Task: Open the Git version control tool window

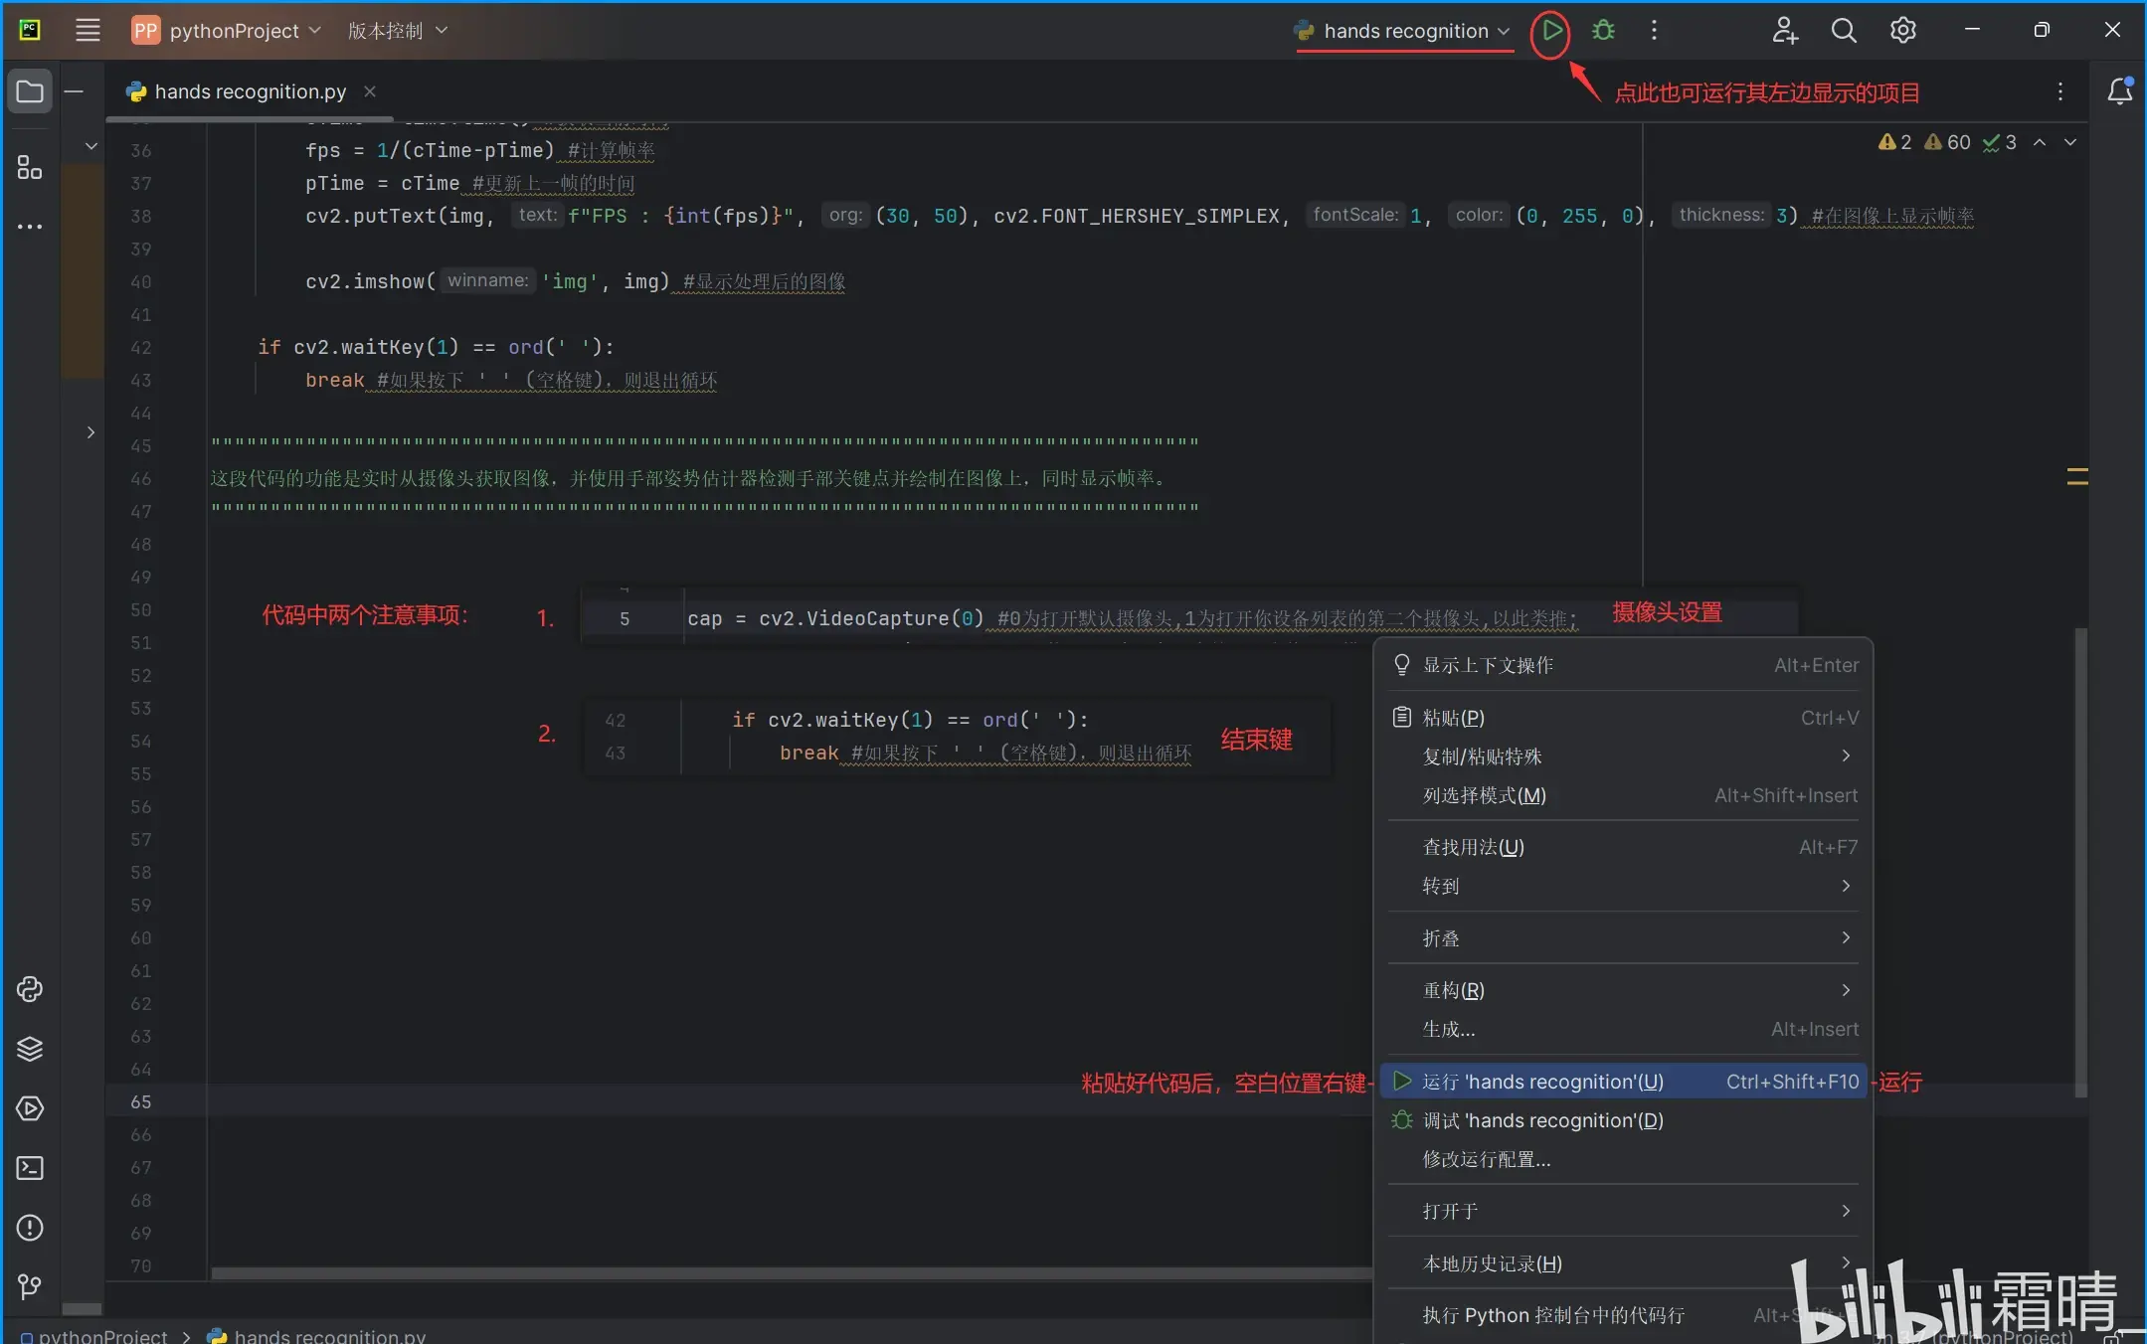Action: click(30, 1287)
